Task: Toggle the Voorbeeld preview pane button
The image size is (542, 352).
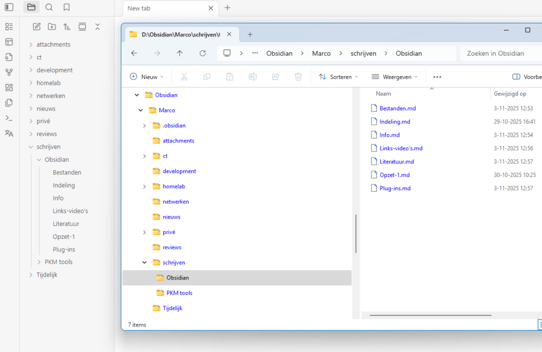Action: coord(527,77)
